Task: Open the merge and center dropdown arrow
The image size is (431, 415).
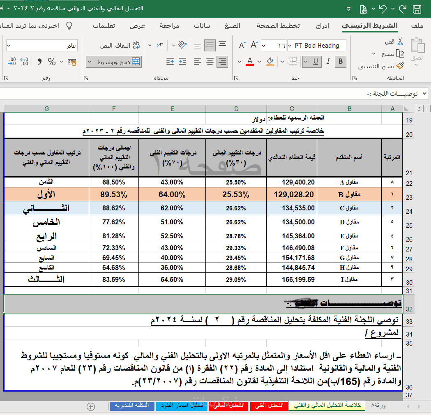Action: (90, 62)
